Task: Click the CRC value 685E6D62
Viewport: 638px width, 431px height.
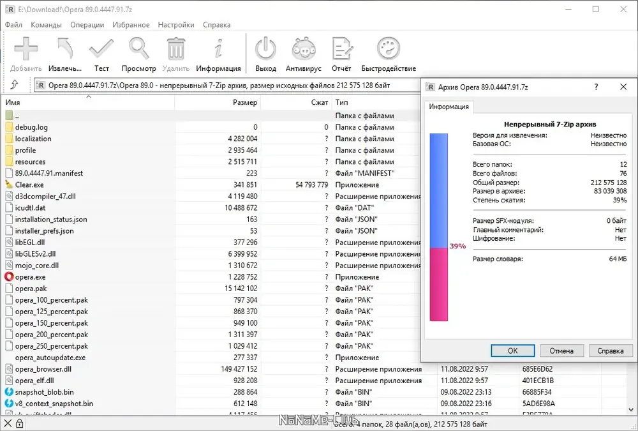Action: [537, 369]
